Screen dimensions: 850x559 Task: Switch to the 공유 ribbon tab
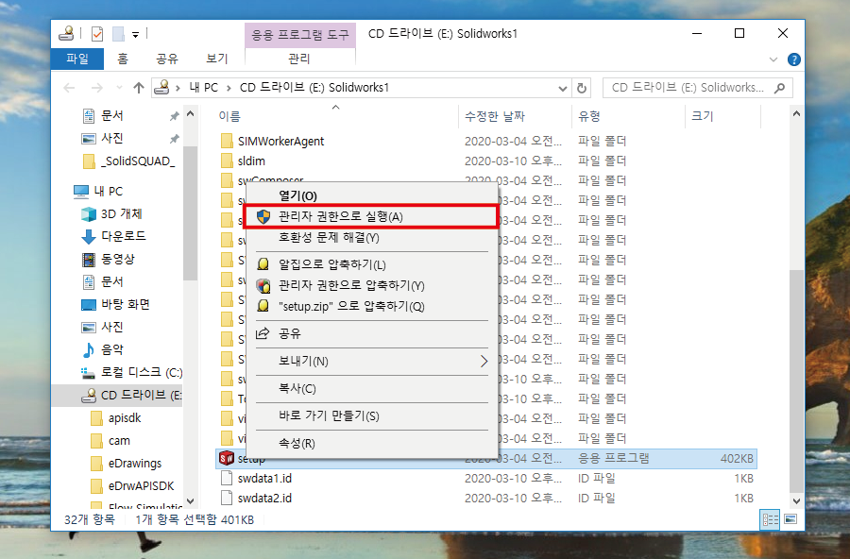167,59
